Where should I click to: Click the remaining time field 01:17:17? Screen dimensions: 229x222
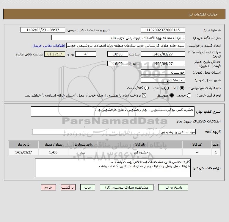pyautogui.click(x=55, y=54)
